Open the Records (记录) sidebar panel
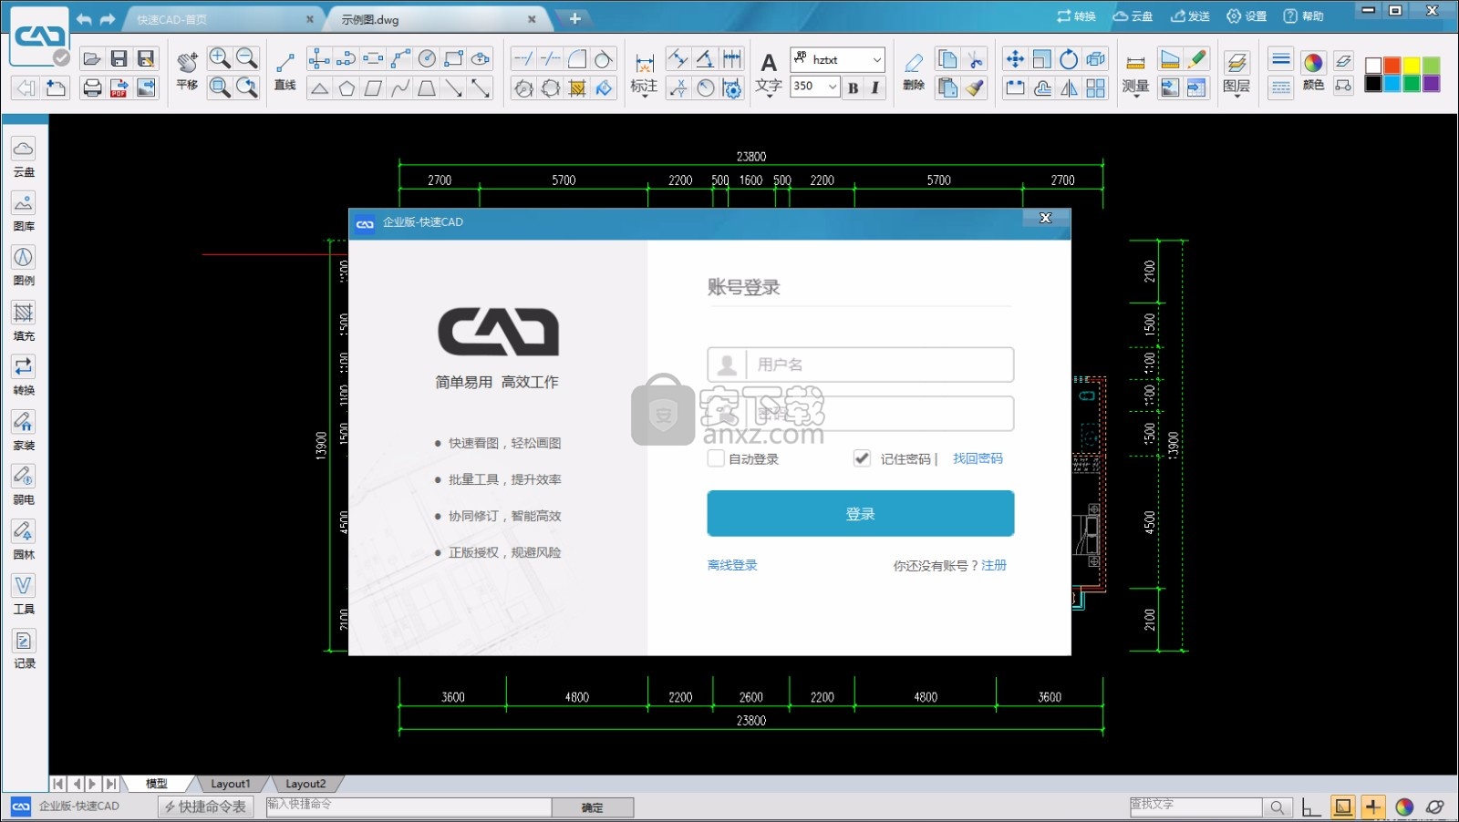The width and height of the screenshot is (1459, 822). pos(24,650)
